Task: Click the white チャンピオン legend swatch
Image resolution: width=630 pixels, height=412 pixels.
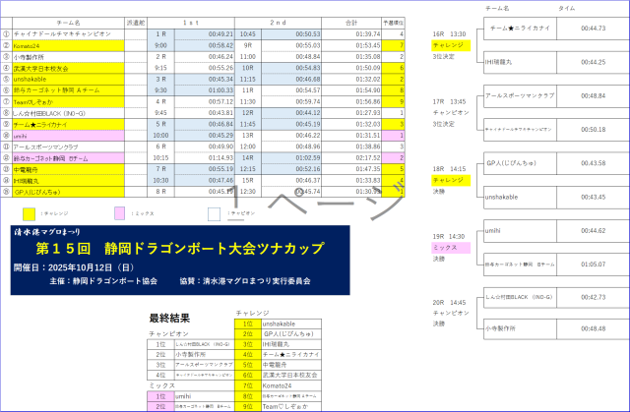Action: point(215,211)
